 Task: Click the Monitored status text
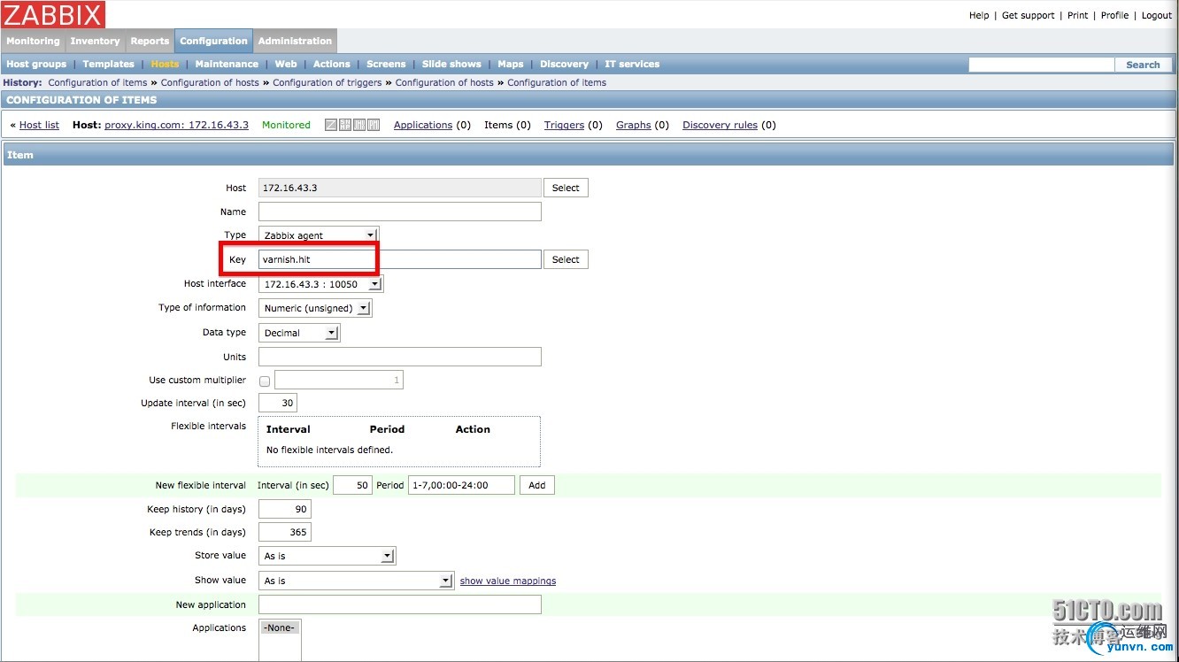point(286,126)
